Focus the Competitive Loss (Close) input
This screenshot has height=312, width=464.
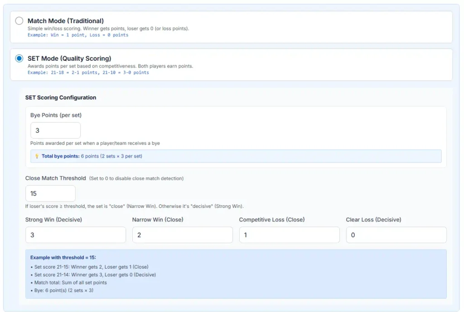click(289, 235)
